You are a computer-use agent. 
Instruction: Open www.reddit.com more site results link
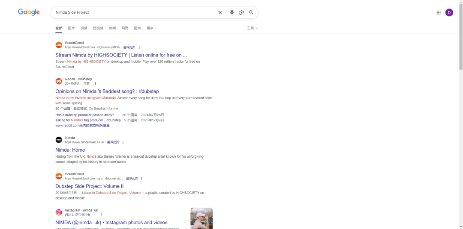point(82,125)
